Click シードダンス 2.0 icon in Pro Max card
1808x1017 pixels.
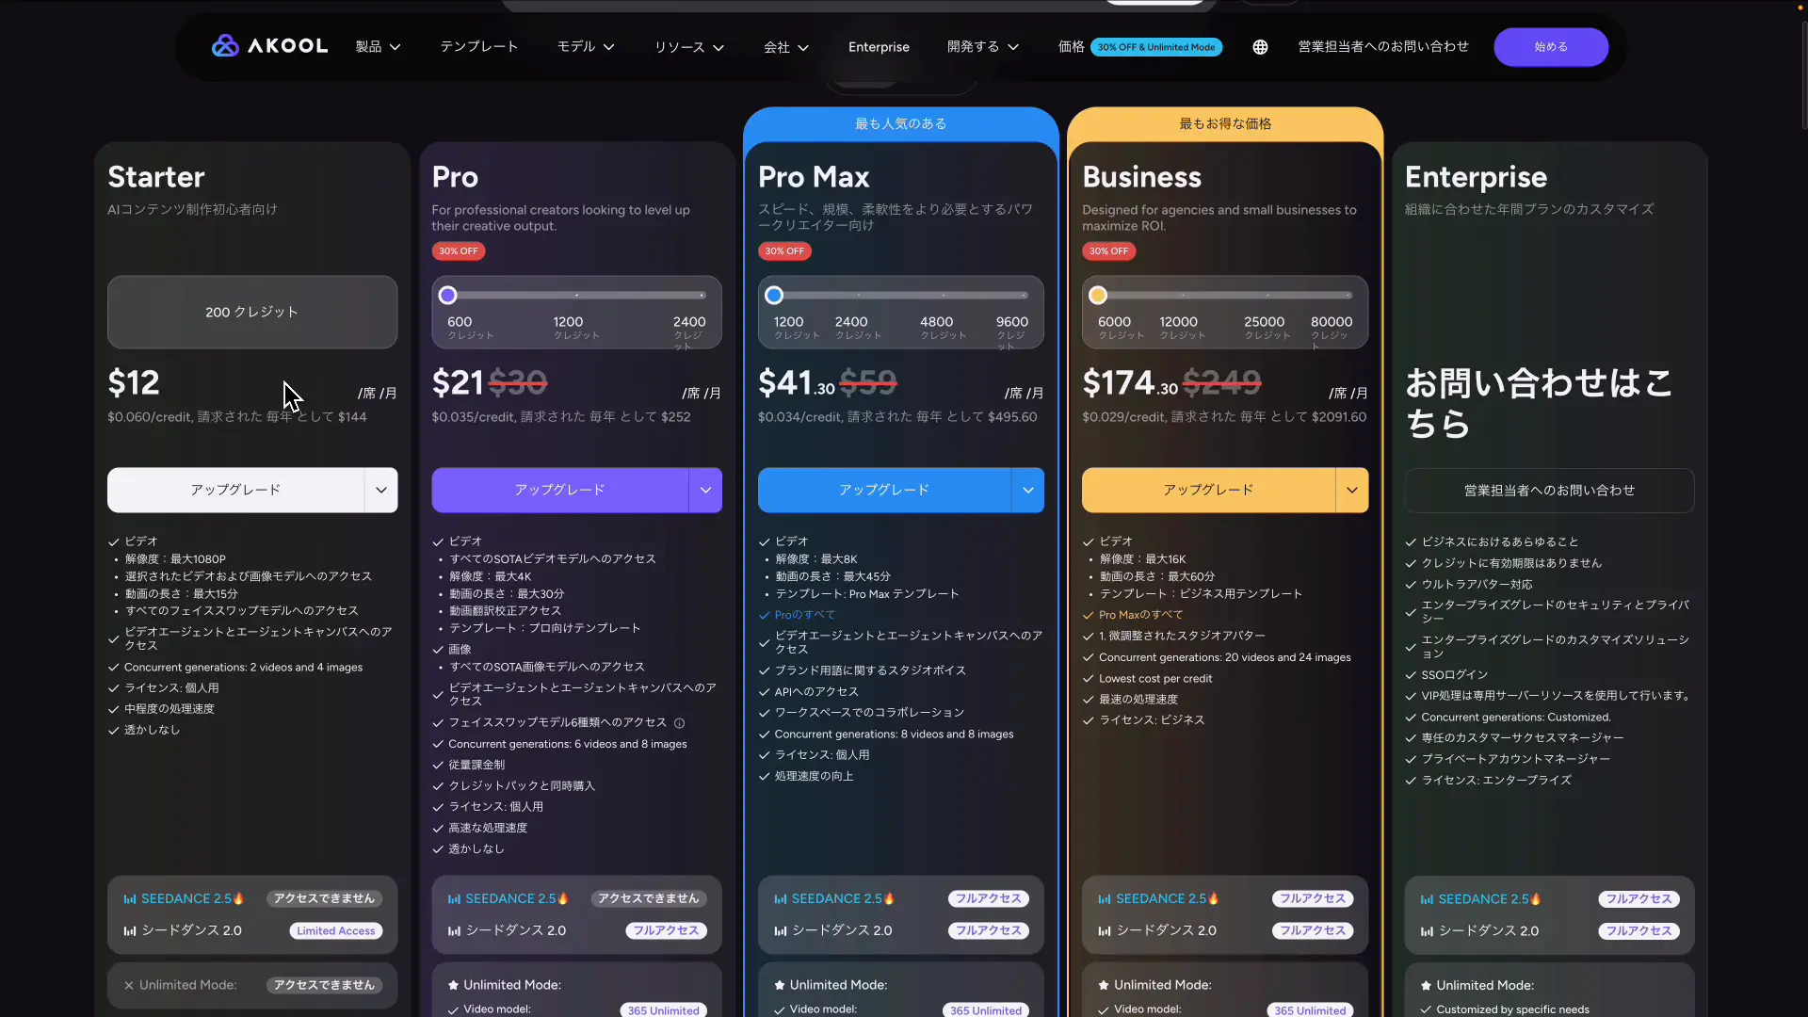click(780, 931)
